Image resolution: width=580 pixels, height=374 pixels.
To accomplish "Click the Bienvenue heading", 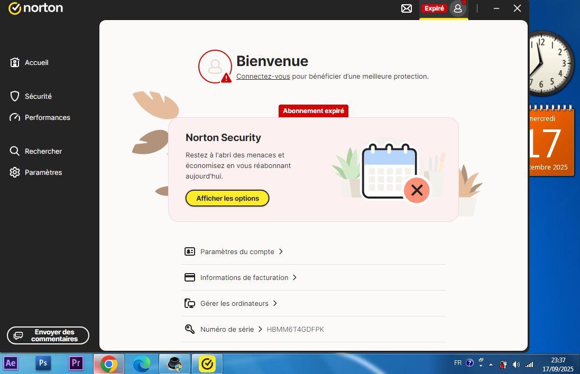I will pyautogui.click(x=272, y=61).
